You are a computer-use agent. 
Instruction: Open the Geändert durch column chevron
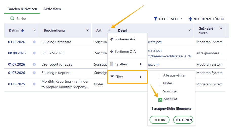[x=221, y=29]
